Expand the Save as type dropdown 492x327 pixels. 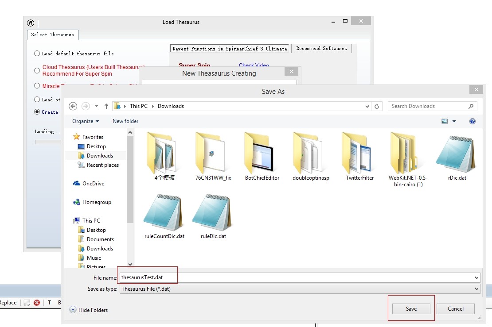coord(476,289)
